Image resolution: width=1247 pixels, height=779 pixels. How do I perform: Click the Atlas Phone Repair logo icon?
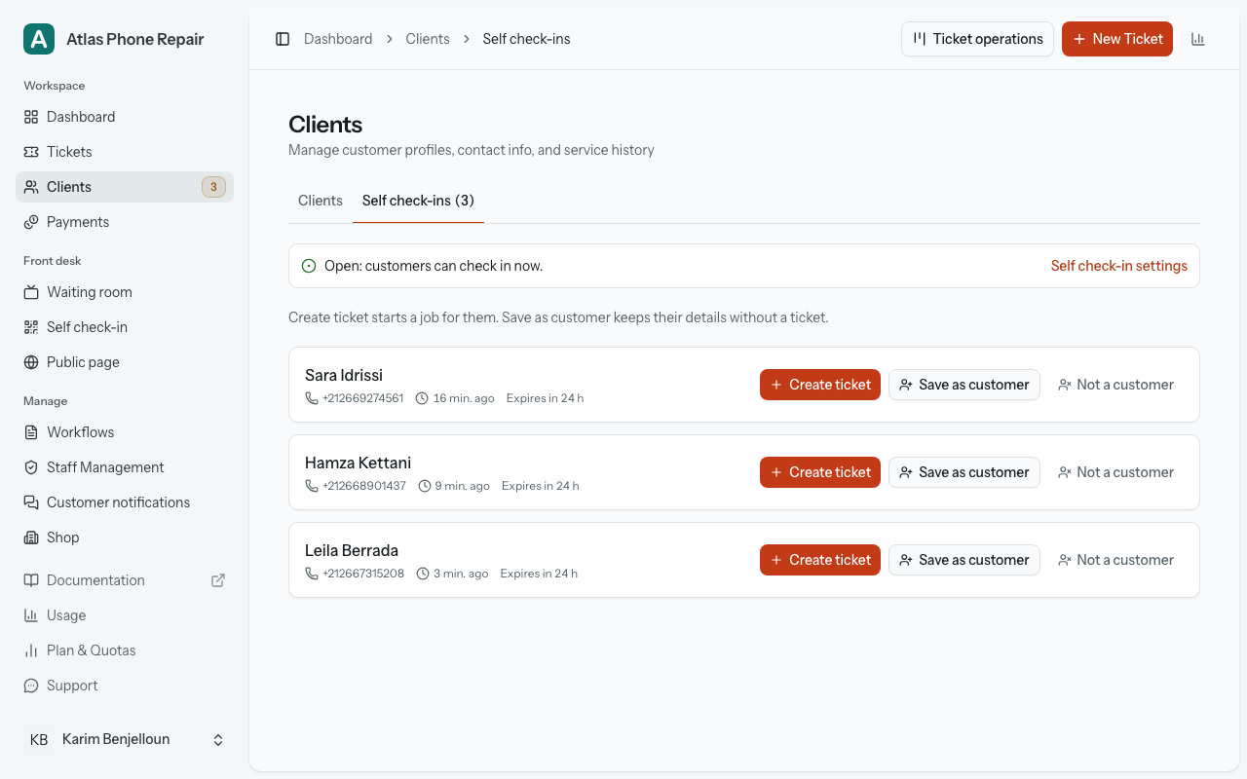[x=39, y=39]
